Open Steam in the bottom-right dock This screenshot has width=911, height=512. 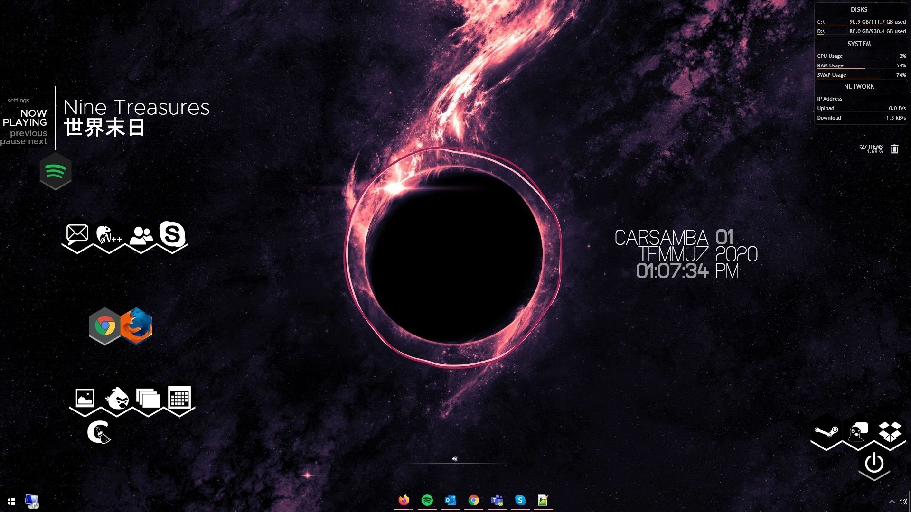826,432
